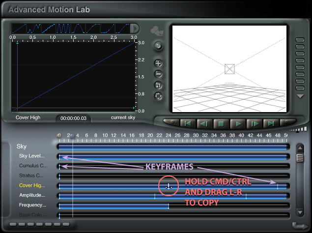Click the Frequency track end keyframe
The width and height of the screenshot is (312, 233).
click(x=169, y=206)
